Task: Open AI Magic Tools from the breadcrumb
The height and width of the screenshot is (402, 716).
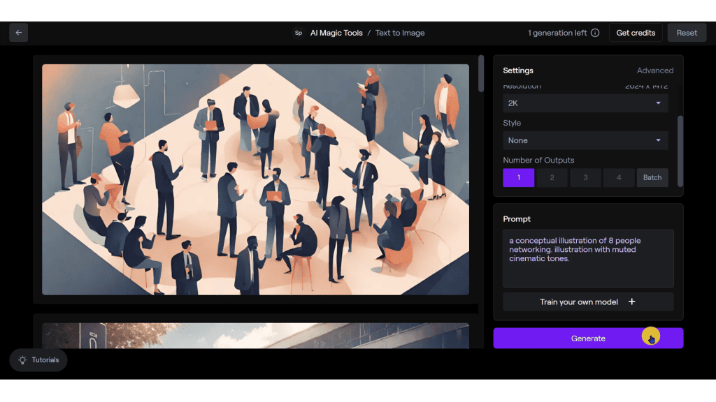Action: (x=335, y=32)
